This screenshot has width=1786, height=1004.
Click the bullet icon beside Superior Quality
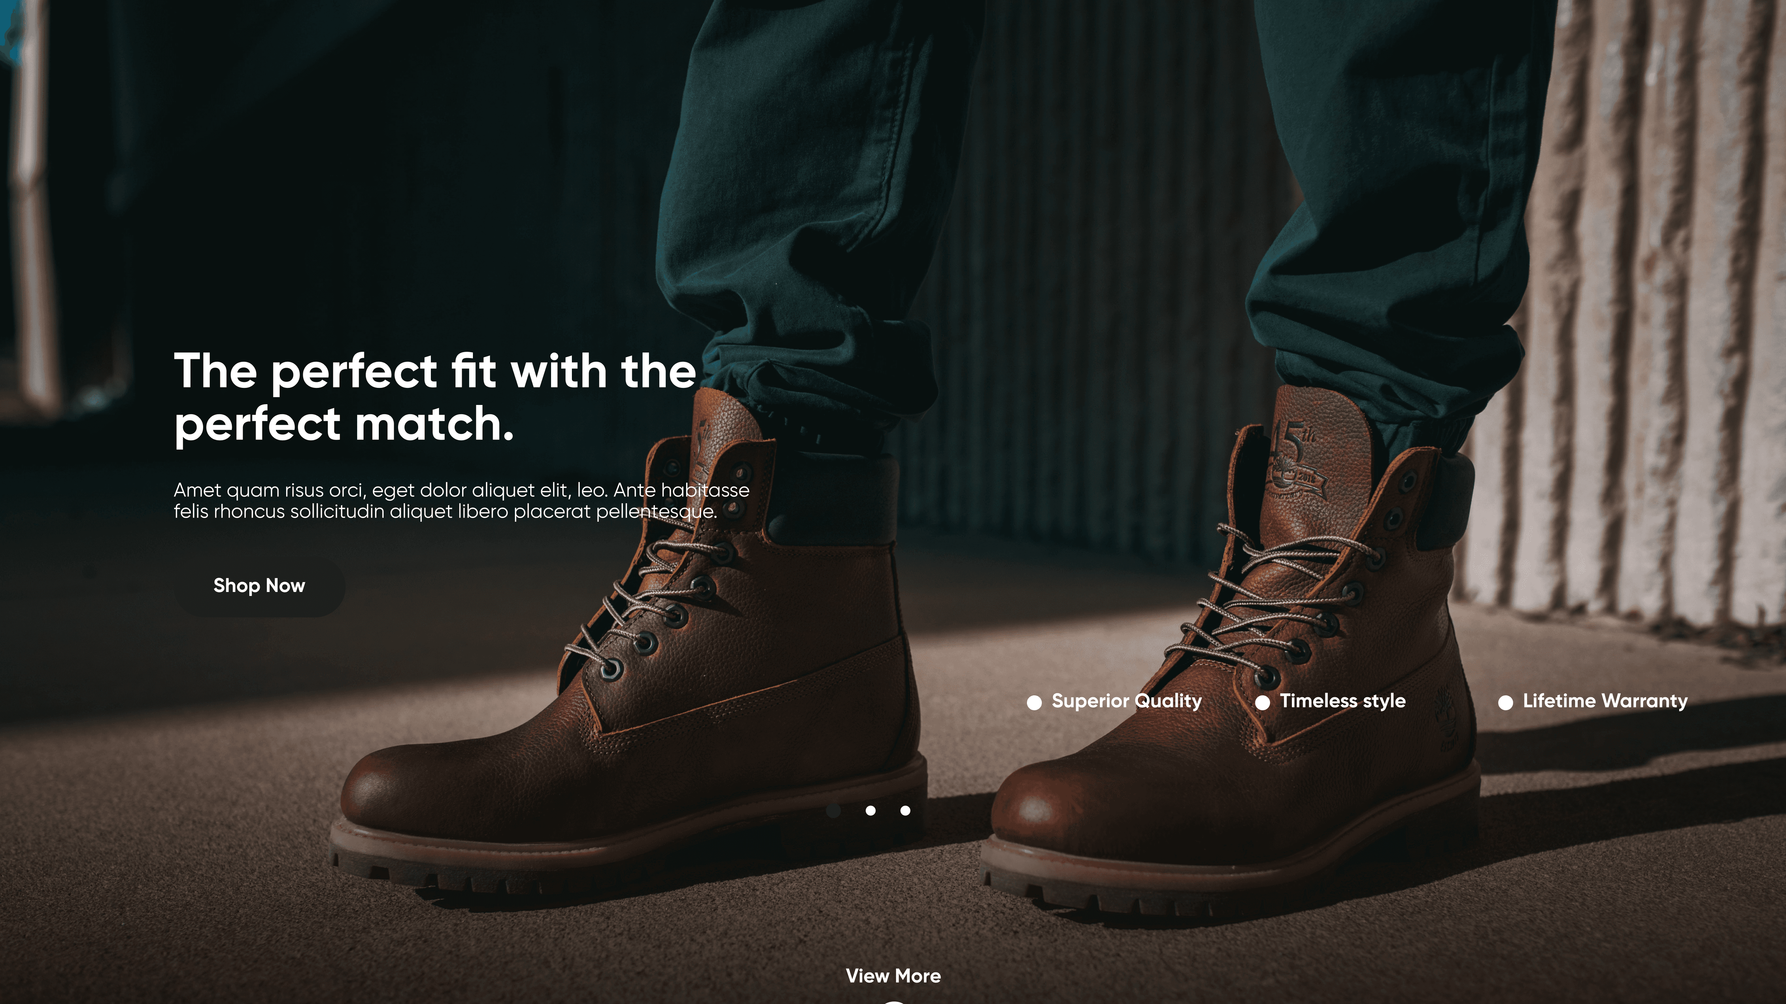1034,702
